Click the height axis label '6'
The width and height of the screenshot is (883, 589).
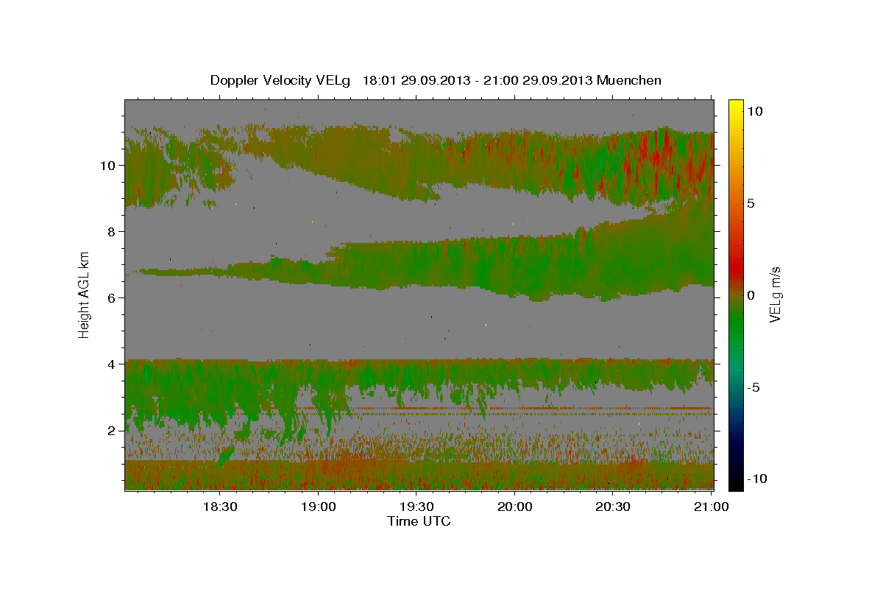[112, 298]
